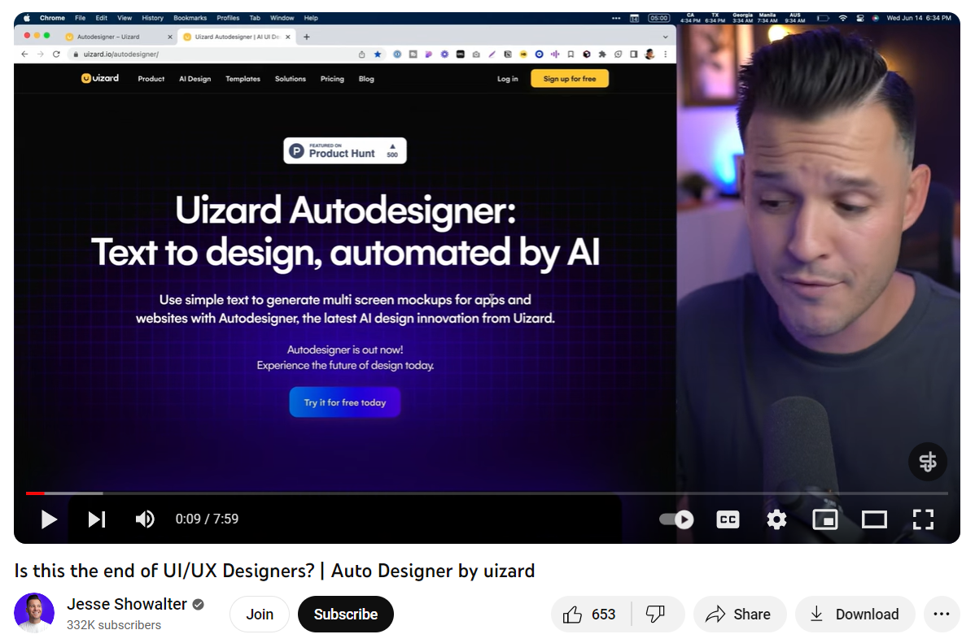Open the Bookmarks menu
The width and height of the screenshot is (975, 643).
[x=190, y=18]
